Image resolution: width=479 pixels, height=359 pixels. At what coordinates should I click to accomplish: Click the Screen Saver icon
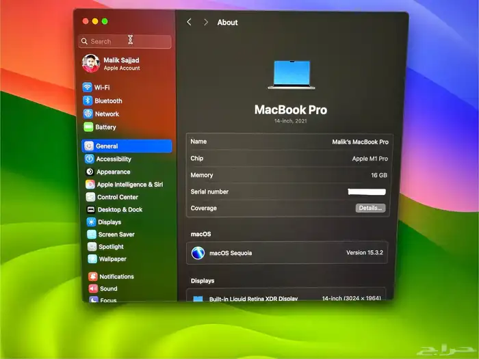92,235
